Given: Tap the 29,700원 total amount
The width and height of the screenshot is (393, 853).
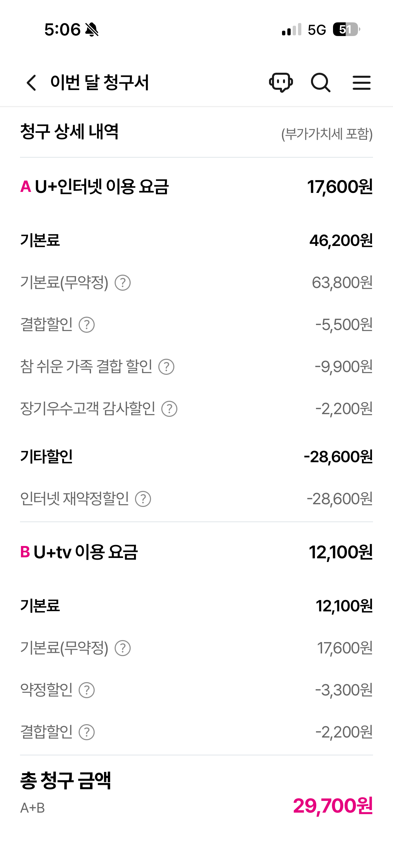Looking at the screenshot, I should pyautogui.click(x=333, y=806).
